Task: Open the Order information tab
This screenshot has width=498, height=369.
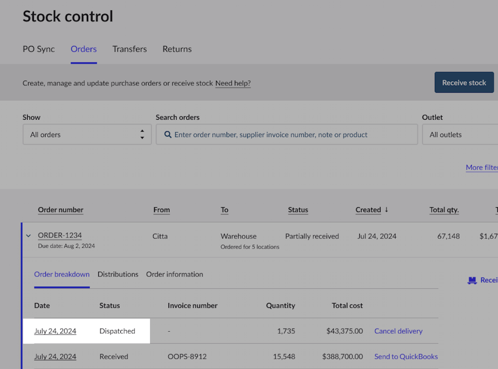Action: [x=174, y=274]
